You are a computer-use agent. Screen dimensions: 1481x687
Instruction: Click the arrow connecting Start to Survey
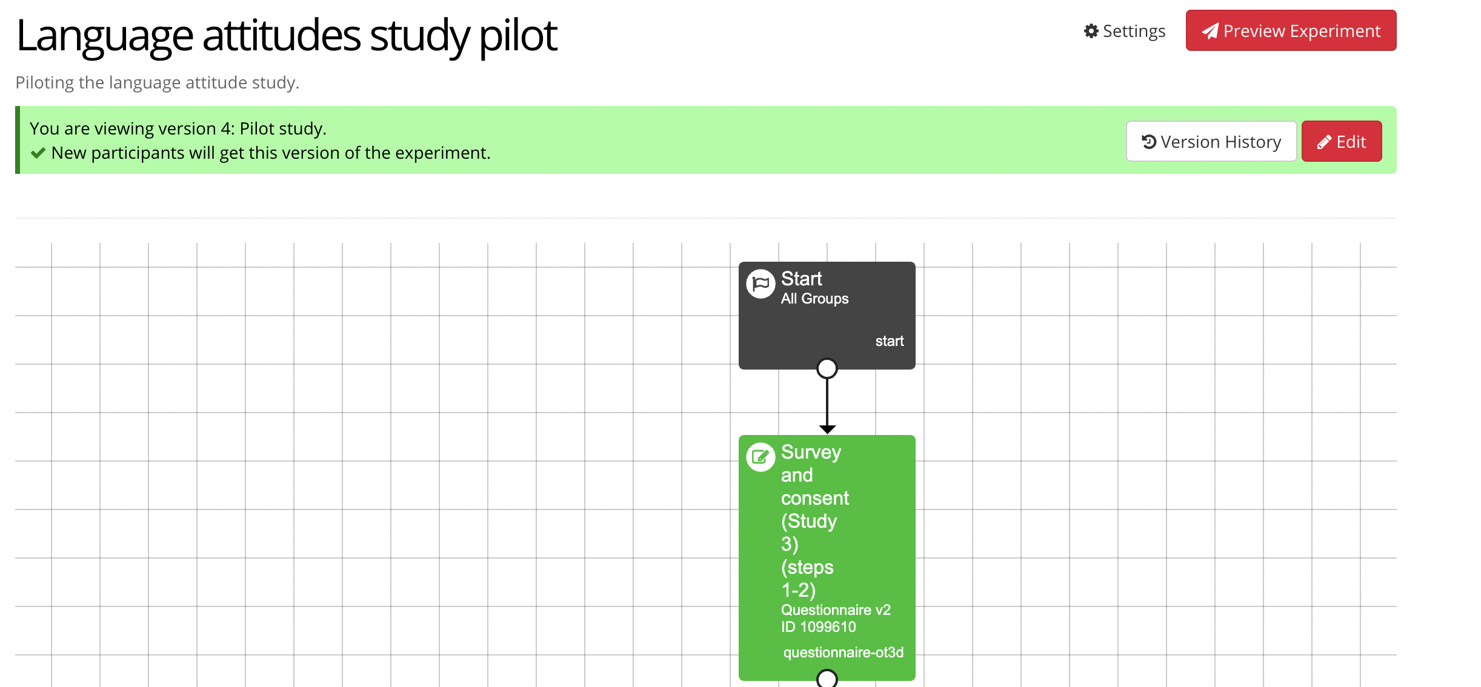click(827, 403)
